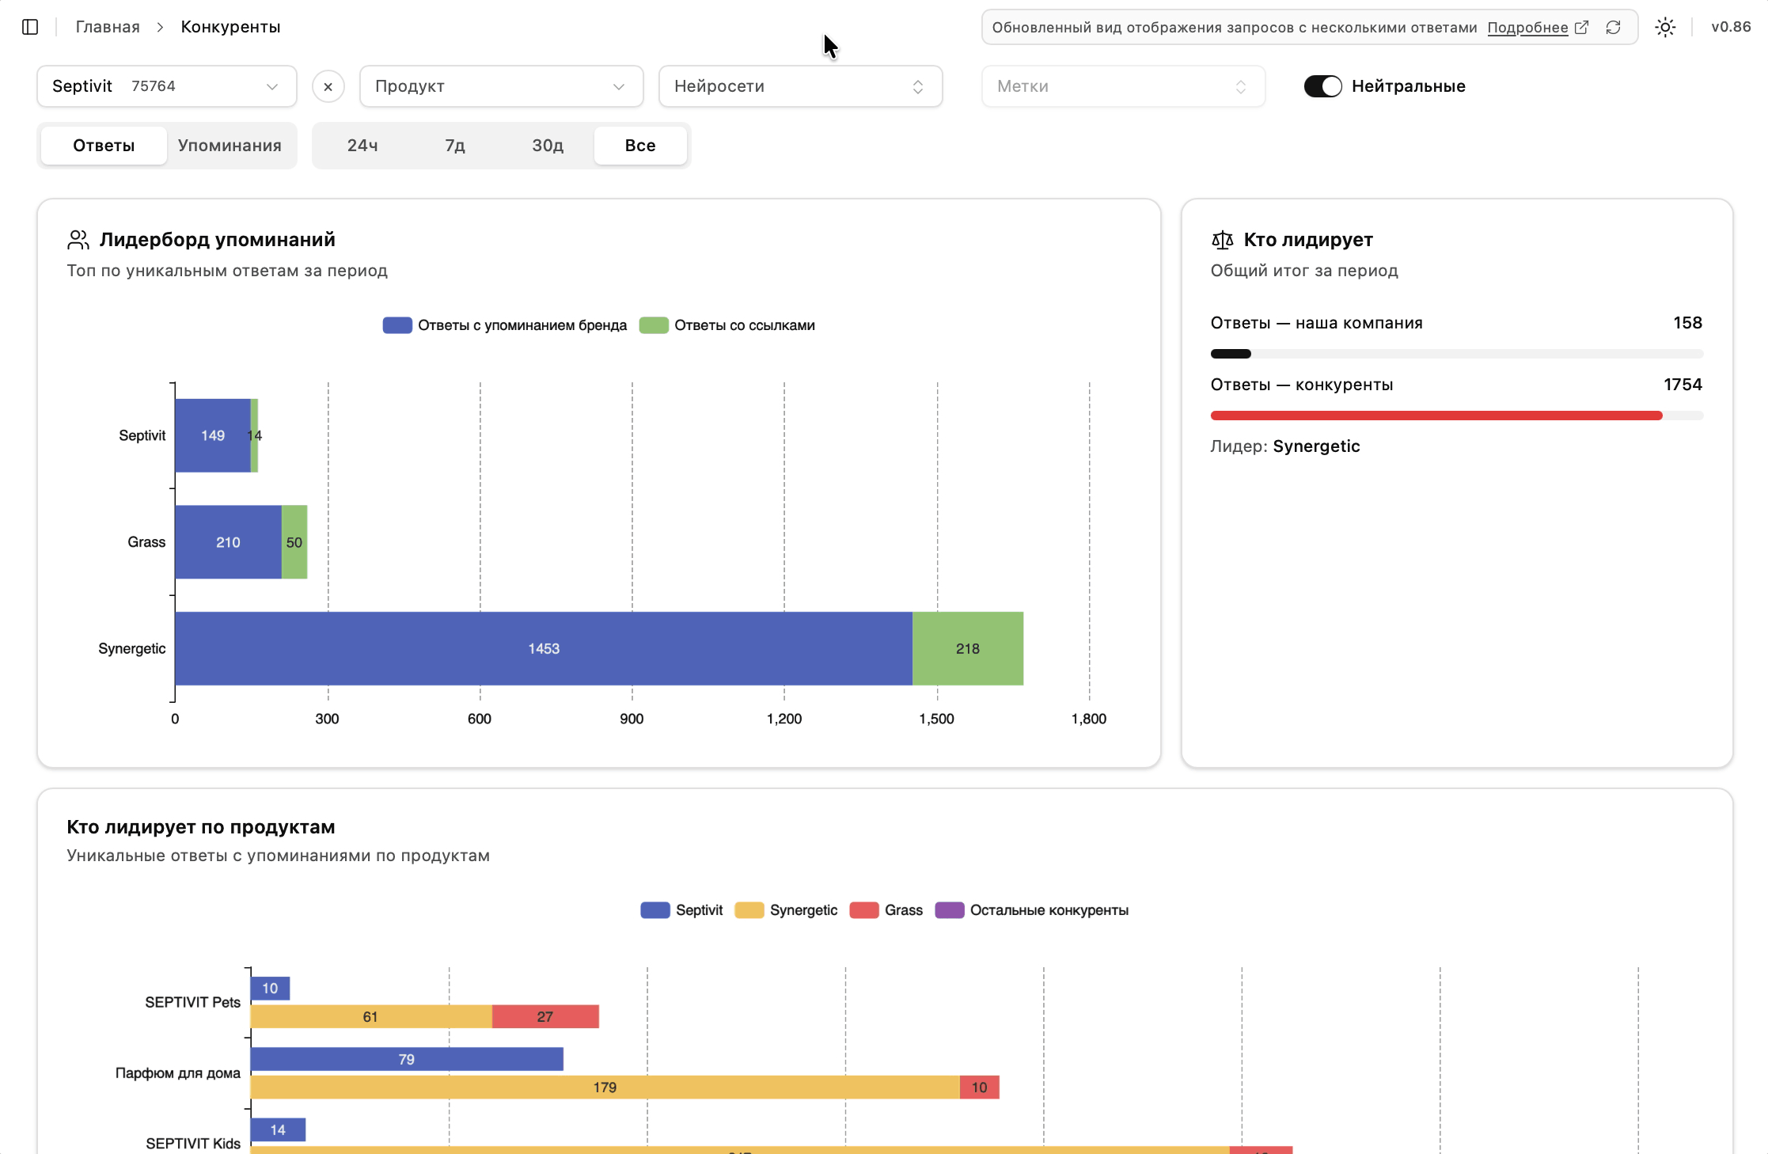Toggle the Остальные конкуренты legend swatch
The image size is (1768, 1154).
pos(950,910)
